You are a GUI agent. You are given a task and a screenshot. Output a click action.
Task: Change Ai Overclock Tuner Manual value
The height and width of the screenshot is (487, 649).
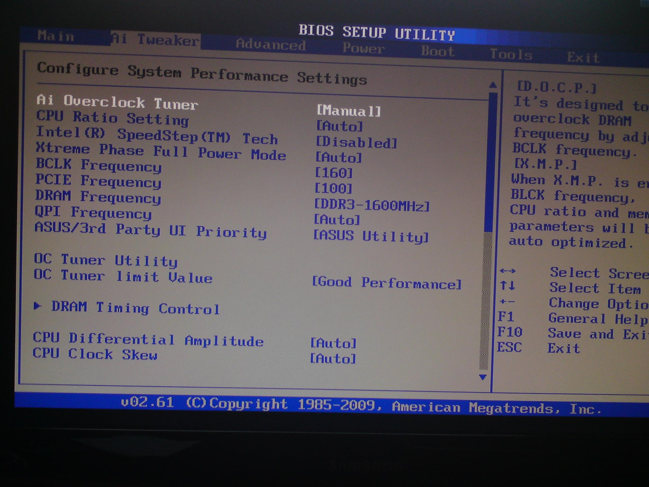[x=349, y=111]
